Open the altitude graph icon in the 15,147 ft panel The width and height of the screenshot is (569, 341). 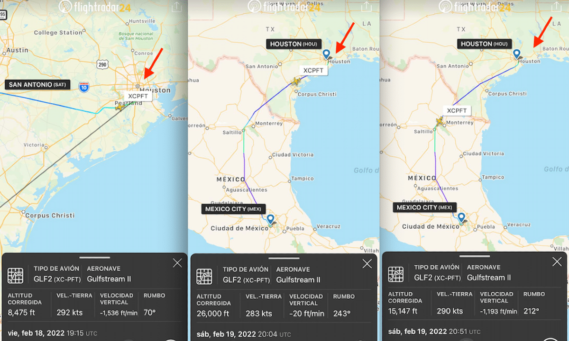(396, 274)
